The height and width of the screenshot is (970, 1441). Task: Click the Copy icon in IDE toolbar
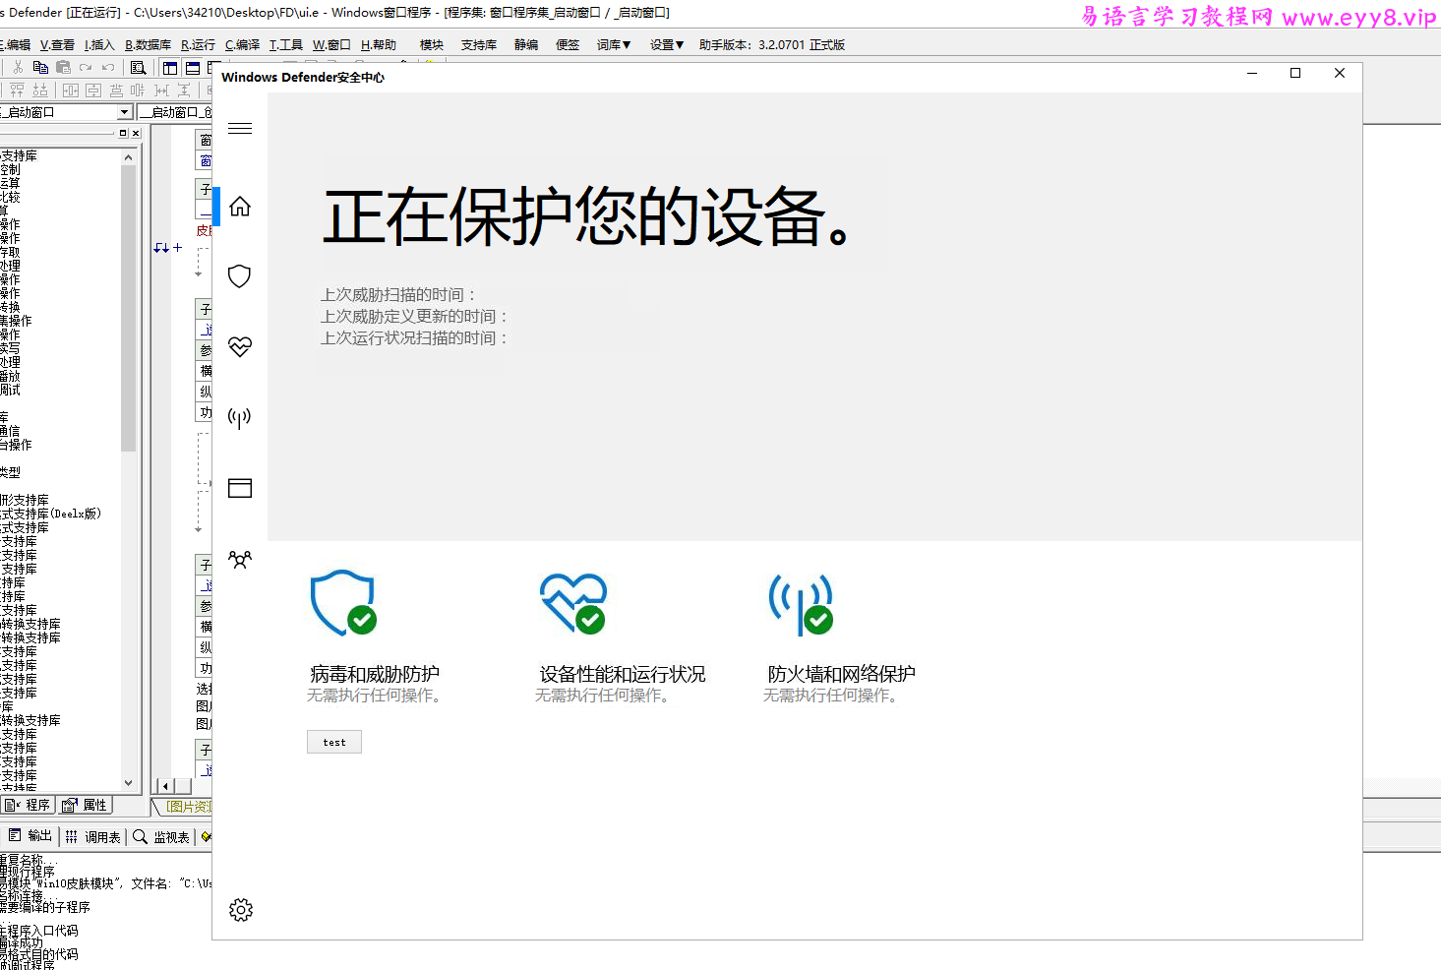[x=40, y=67]
